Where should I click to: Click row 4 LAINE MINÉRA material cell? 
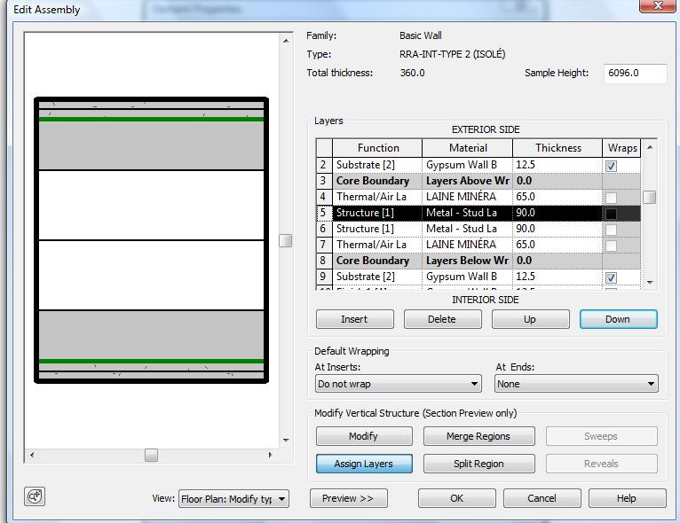click(x=468, y=197)
